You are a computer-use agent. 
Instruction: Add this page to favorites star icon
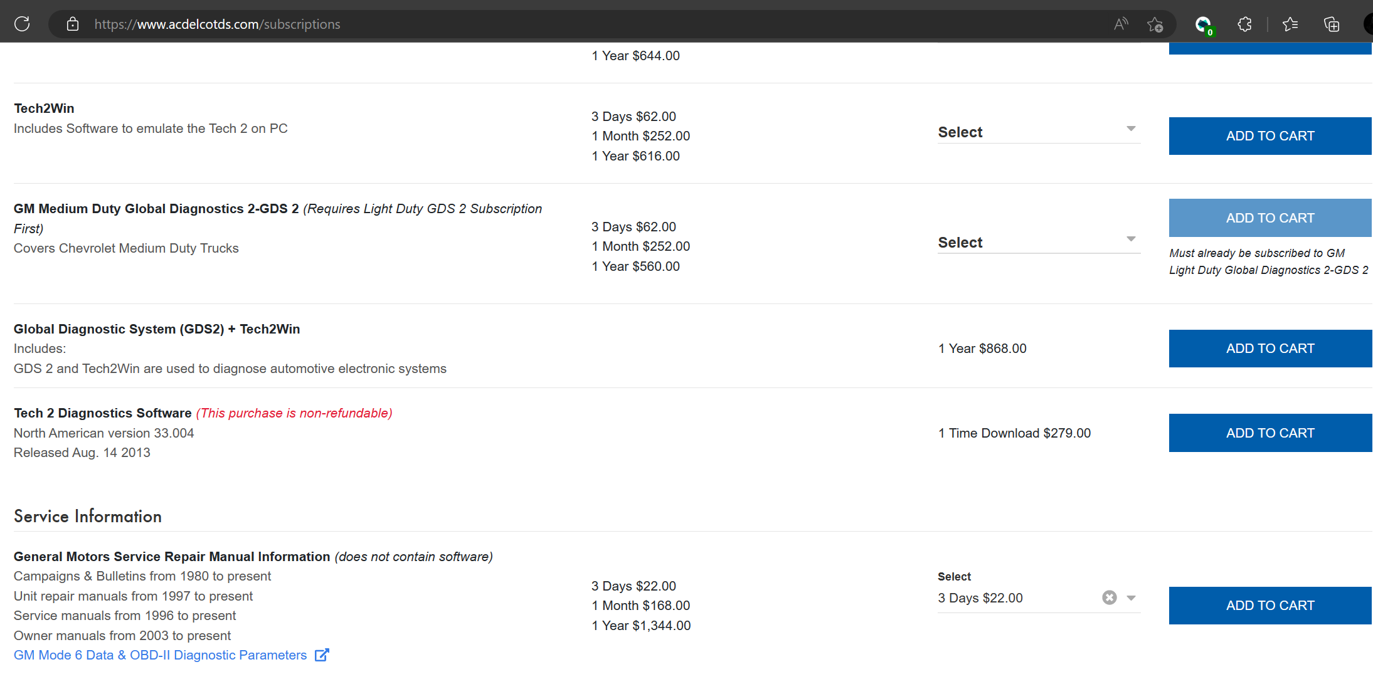pos(1155,24)
